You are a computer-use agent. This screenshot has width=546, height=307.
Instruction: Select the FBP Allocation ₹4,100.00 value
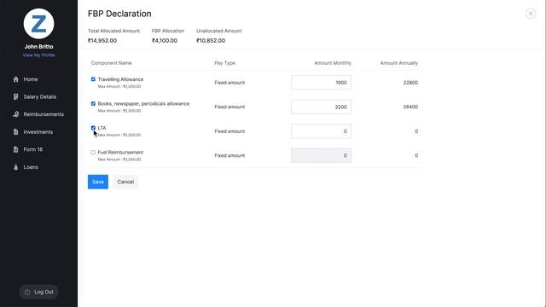pyautogui.click(x=165, y=41)
